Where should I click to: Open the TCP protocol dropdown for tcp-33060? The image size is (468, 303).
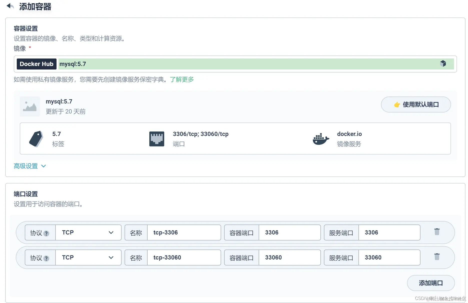[88, 257]
